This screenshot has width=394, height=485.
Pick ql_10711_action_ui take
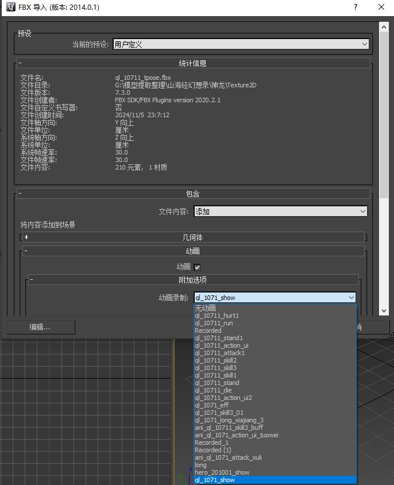(275, 345)
